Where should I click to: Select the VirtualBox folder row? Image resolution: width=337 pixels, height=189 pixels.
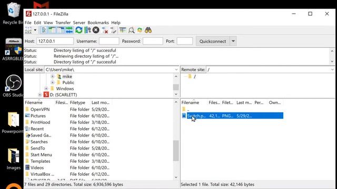[67, 174]
